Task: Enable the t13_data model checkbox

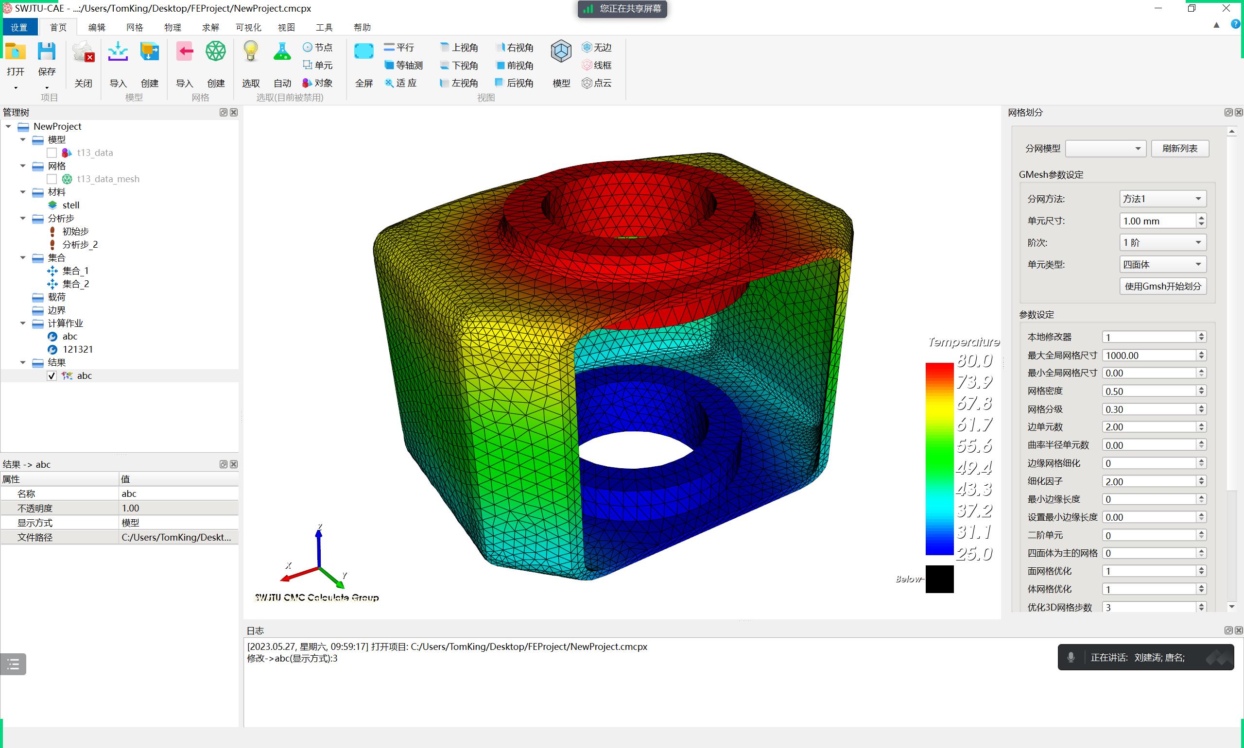Action: pos(52,153)
